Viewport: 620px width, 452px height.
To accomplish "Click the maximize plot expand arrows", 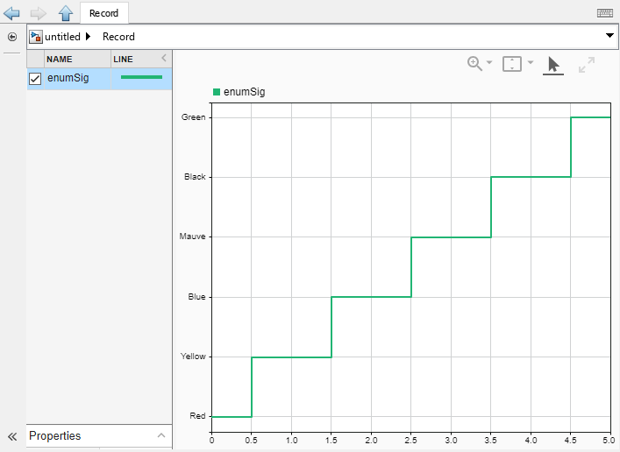I will tap(587, 64).
